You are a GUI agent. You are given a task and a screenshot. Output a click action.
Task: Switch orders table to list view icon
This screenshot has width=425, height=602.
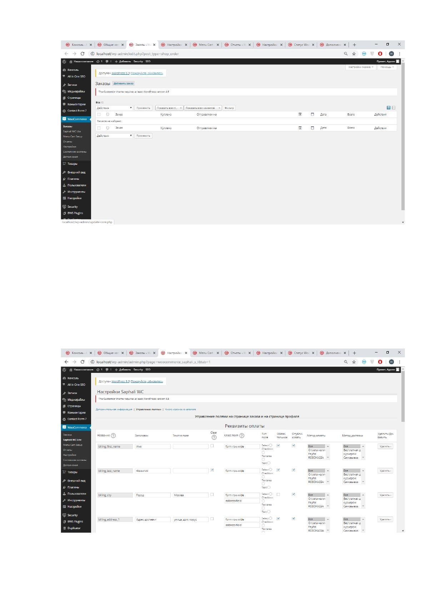point(389,108)
